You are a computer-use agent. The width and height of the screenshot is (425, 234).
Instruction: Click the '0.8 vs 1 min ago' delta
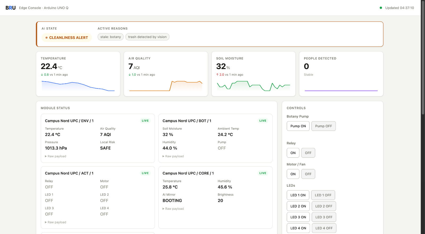click(x=54, y=75)
